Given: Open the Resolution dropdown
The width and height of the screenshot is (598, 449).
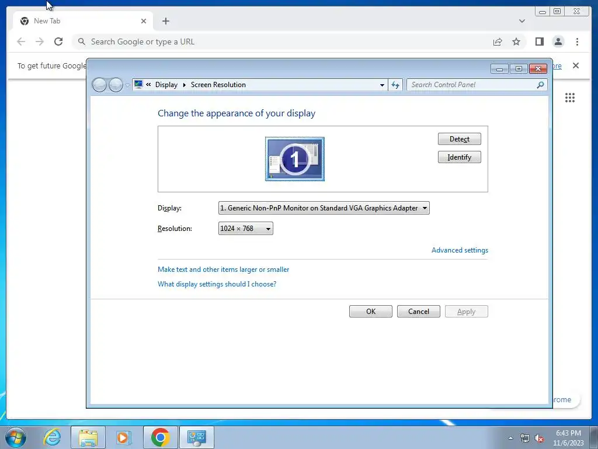Looking at the screenshot, I should click(246, 229).
